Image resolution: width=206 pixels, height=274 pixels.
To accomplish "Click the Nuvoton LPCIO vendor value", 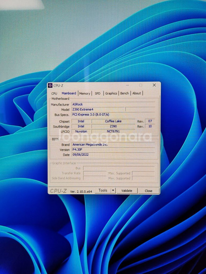I will 81,131.
